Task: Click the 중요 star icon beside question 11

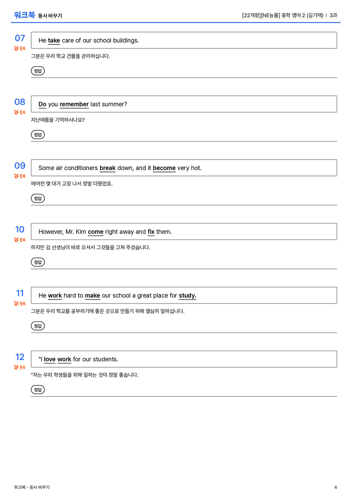Action: pyautogui.click(x=16, y=303)
